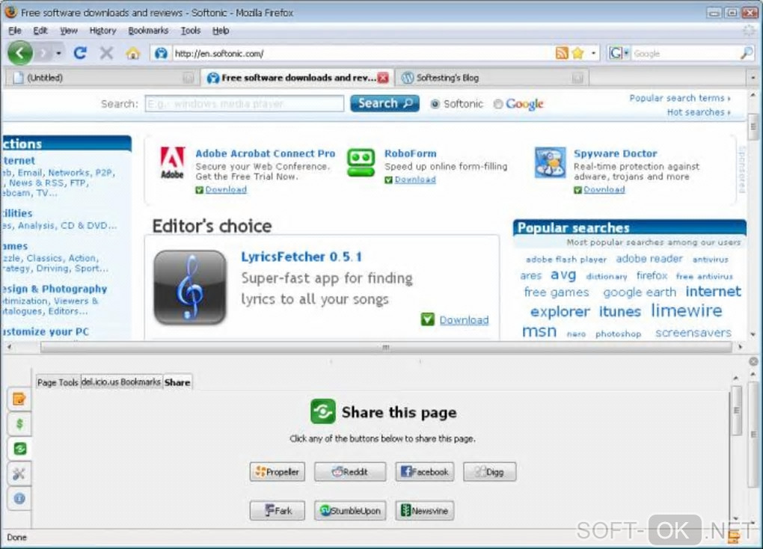Click the page horizontal scrollbar thumb
This screenshot has height=549, width=763.
[386, 347]
